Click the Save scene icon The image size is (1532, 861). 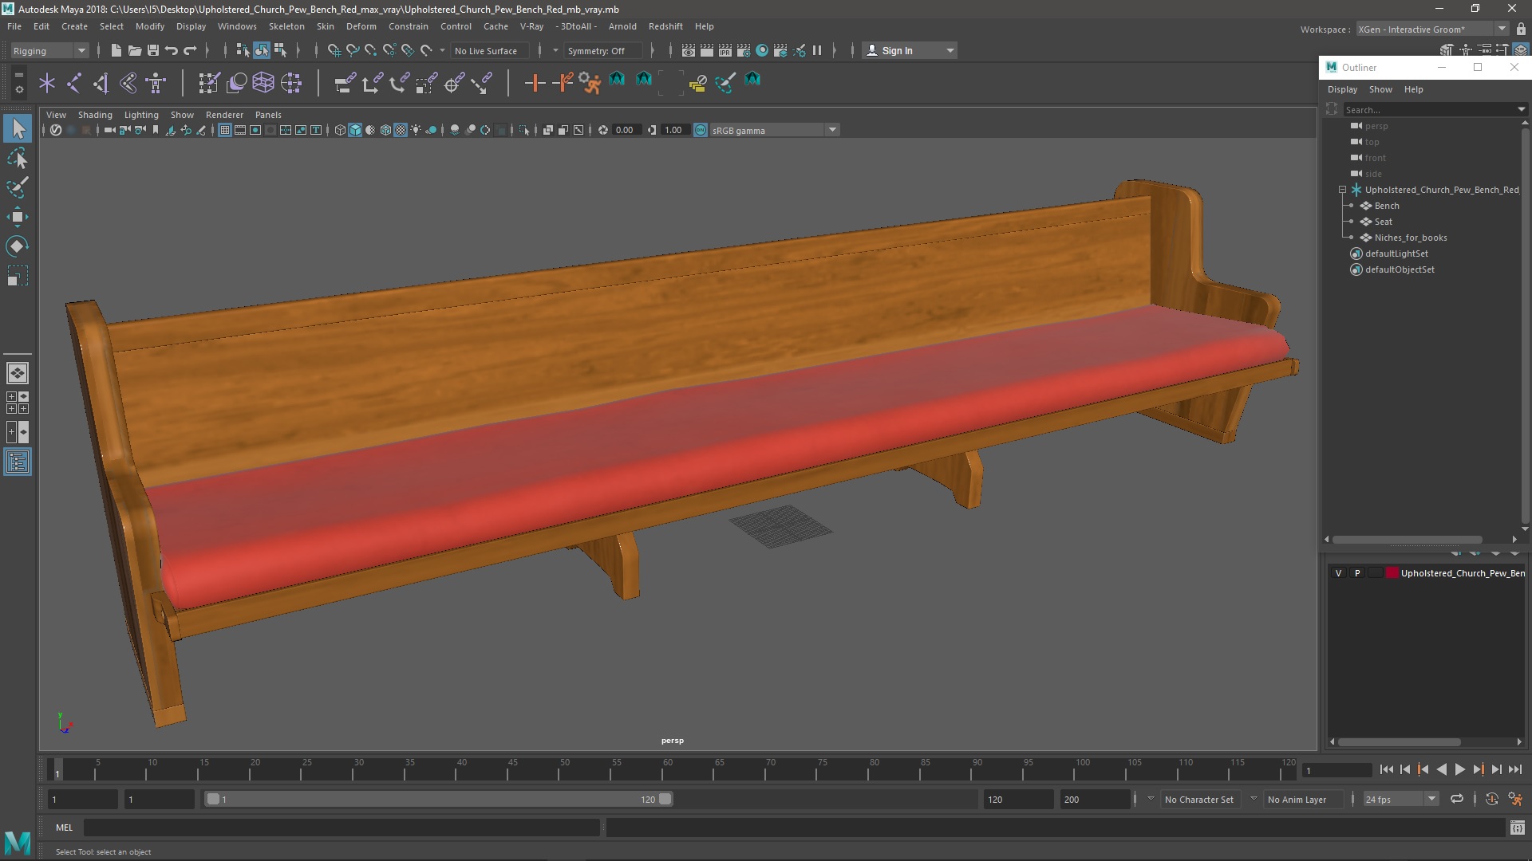[153, 50]
